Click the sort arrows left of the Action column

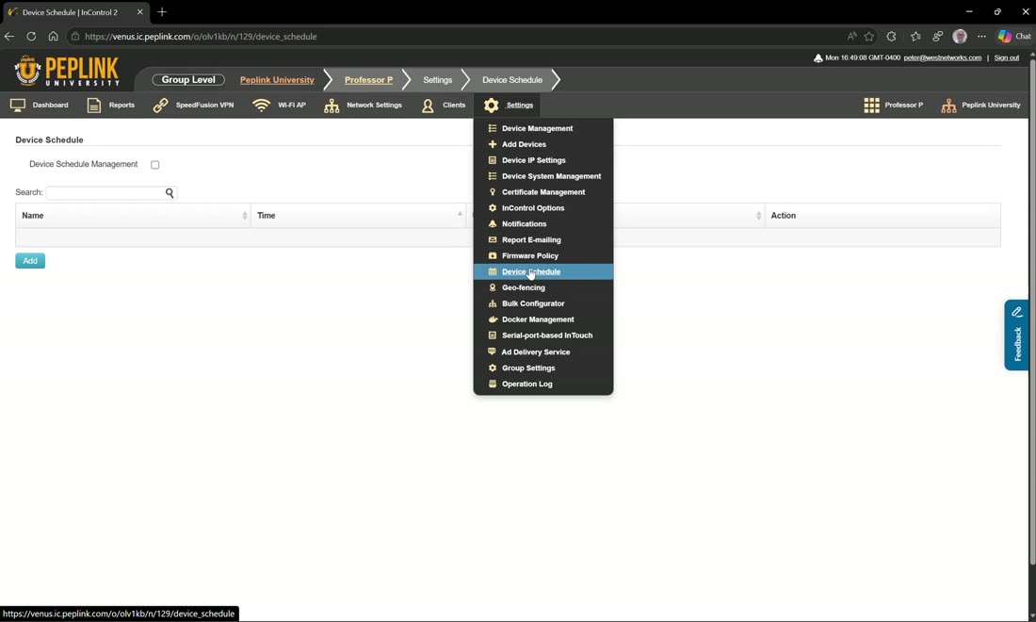pos(758,216)
